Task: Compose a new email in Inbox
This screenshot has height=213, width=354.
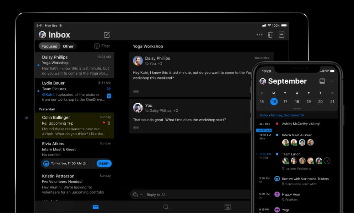Action: pos(107,35)
